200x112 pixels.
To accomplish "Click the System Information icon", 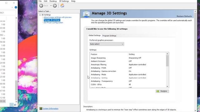I will (41, 109).
